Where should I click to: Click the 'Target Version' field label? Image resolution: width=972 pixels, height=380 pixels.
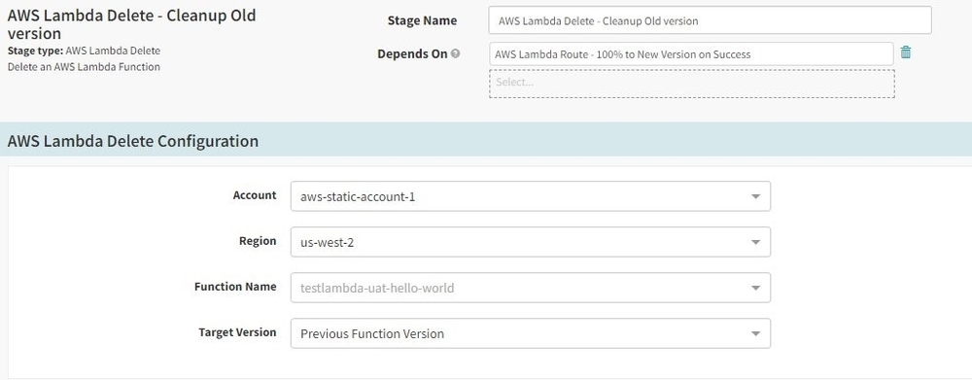coord(237,333)
